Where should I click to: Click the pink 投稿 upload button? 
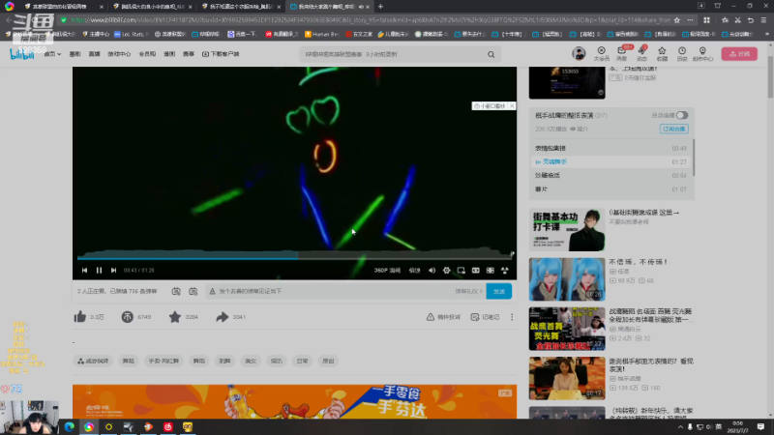click(x=739, y=54)
